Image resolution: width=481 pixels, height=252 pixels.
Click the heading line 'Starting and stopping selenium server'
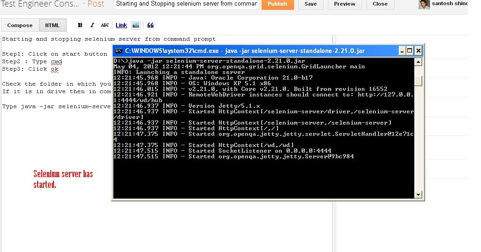109,39
